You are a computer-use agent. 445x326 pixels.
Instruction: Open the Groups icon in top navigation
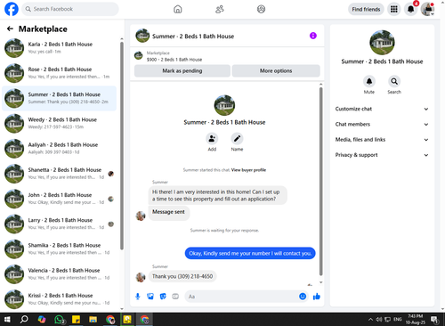[261, 9]
